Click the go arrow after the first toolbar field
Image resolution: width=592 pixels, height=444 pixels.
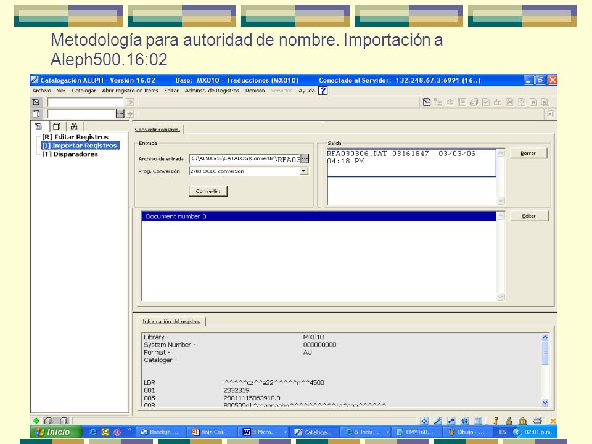click(130, 102)
